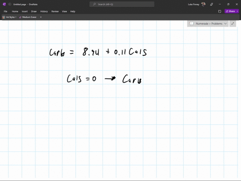241x181 pixels.
Task: Switch to the History tab
Action: (44, 12)
